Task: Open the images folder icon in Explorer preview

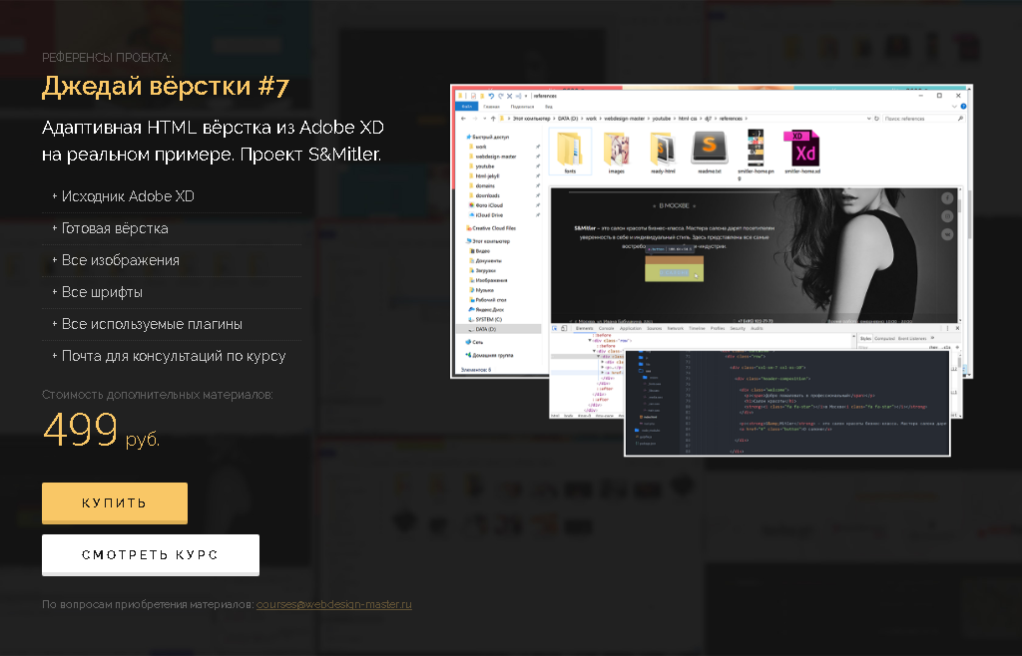Action: tap(616, 151)
